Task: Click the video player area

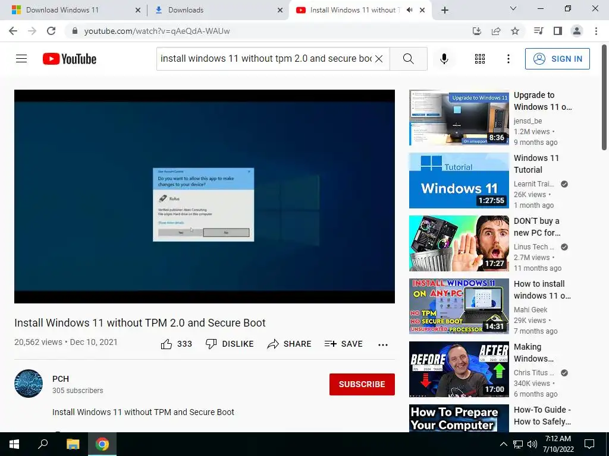Action: click(205, 196)
